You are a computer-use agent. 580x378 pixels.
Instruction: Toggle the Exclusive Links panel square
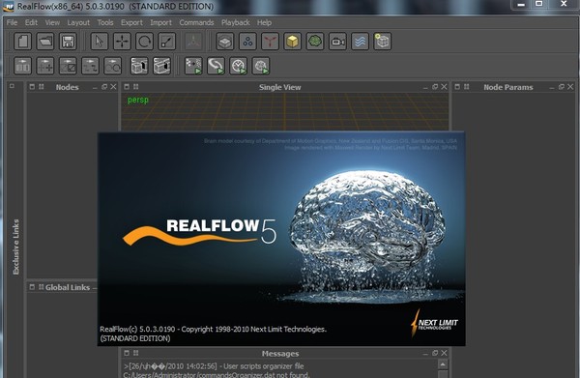pyautogui.click(x=12, y=86)
